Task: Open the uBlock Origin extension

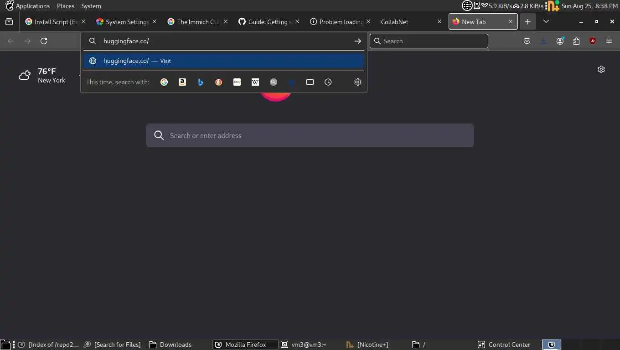Action: click(593, 41)
